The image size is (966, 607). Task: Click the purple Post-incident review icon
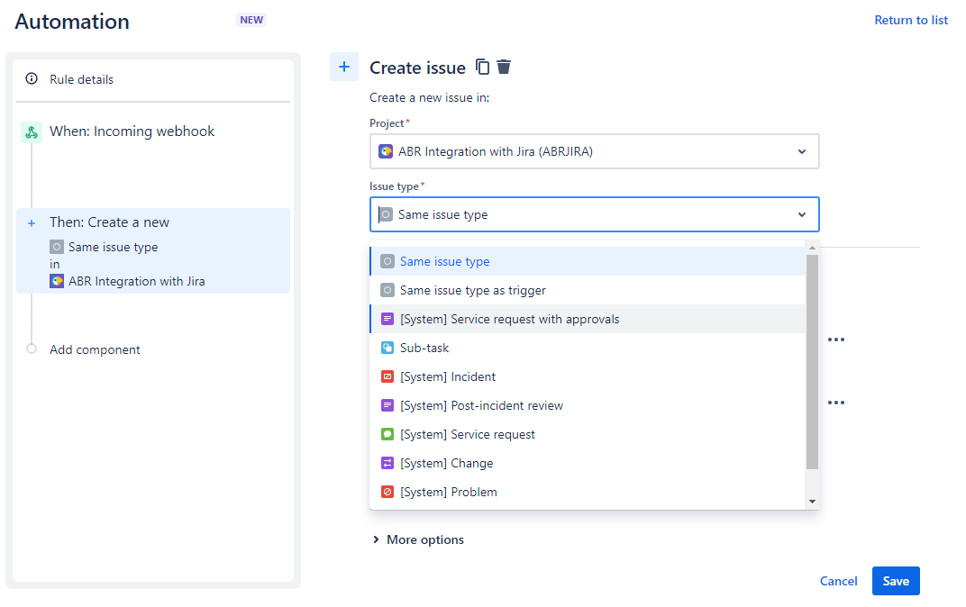387,405
